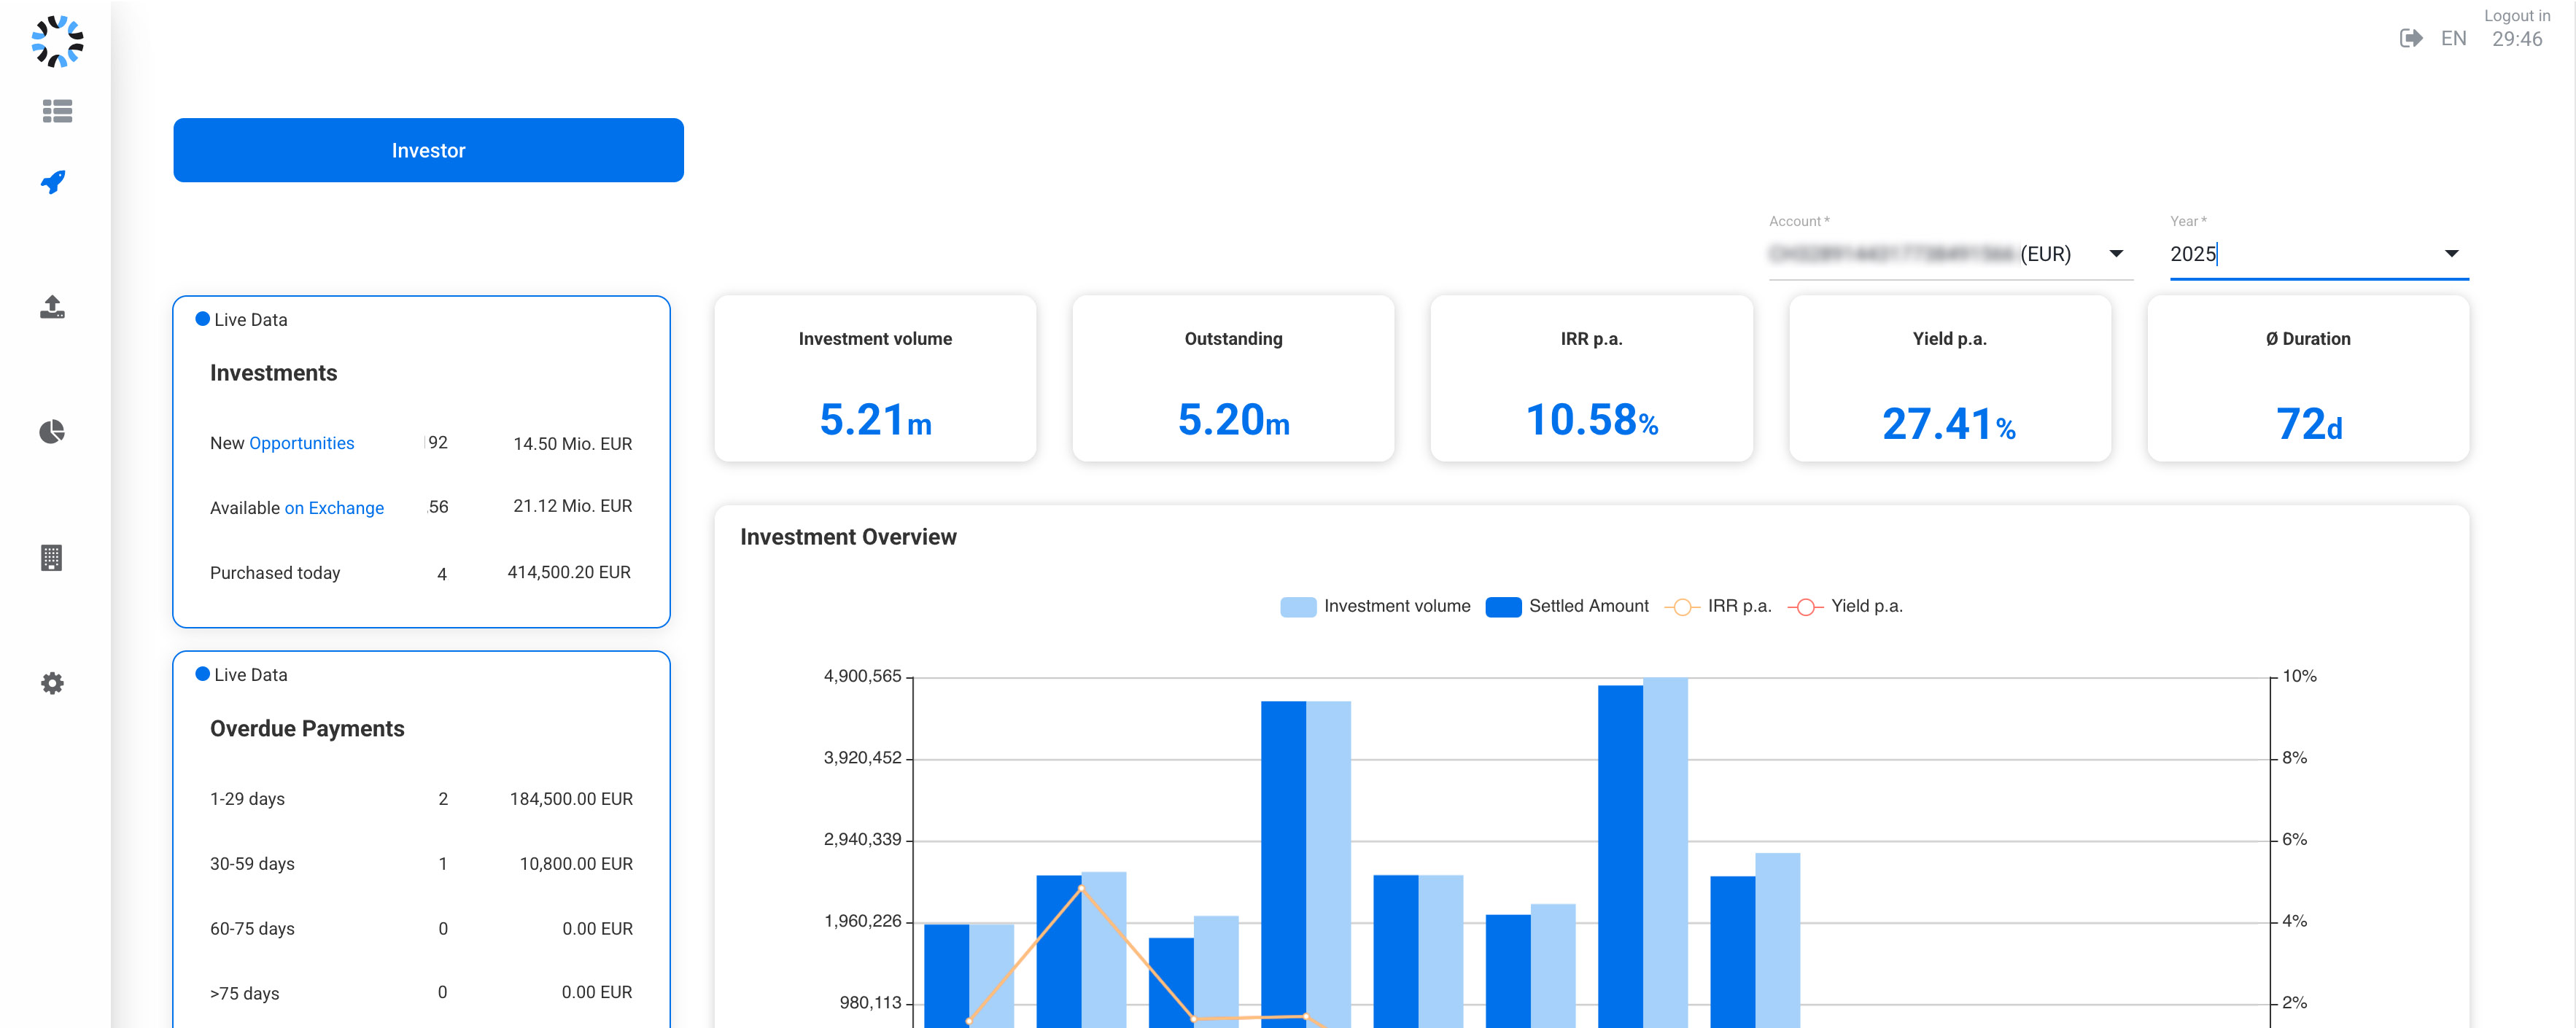Open the settings gear icon
This screenshot has width=2576, height=1028.
click(52, 683)
